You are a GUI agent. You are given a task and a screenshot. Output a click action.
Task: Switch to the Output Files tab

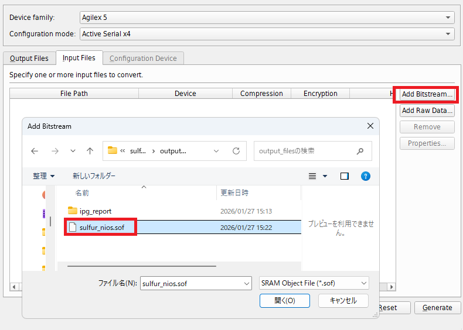point(29,59)
